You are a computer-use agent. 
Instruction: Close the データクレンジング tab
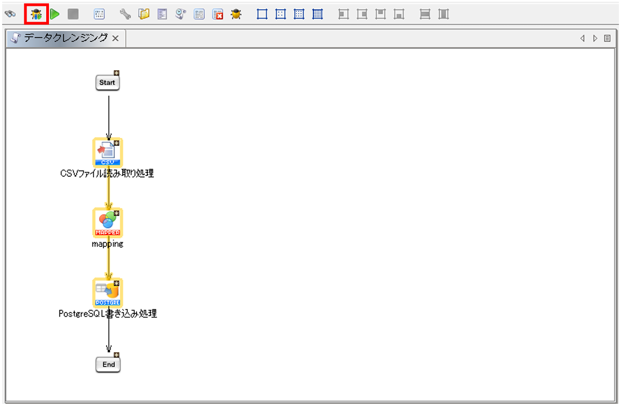[115, 39]
